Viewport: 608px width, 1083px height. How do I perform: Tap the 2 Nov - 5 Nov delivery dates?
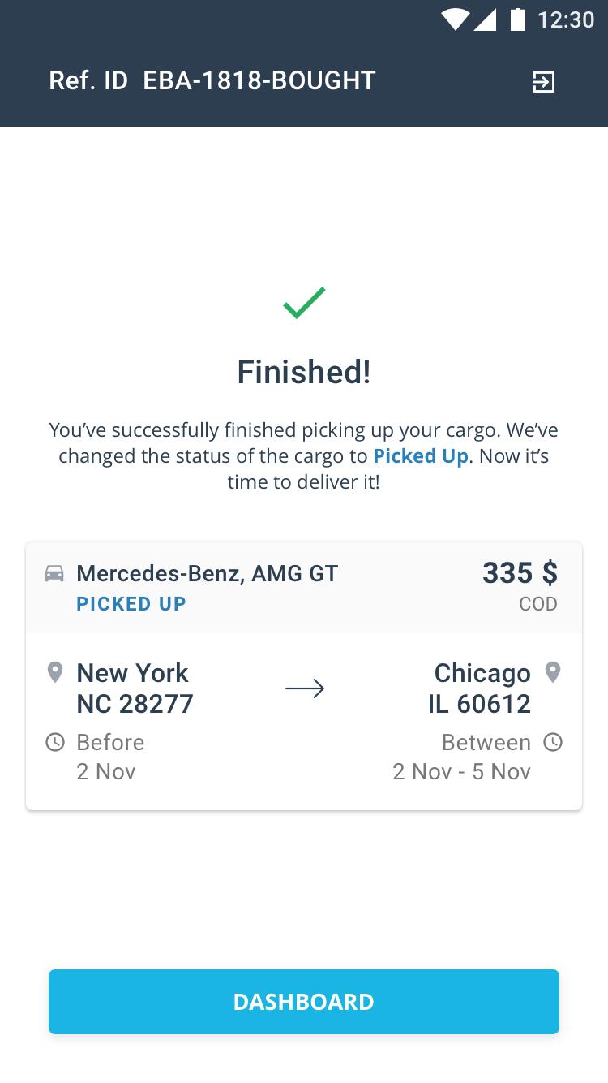point(461,771)
